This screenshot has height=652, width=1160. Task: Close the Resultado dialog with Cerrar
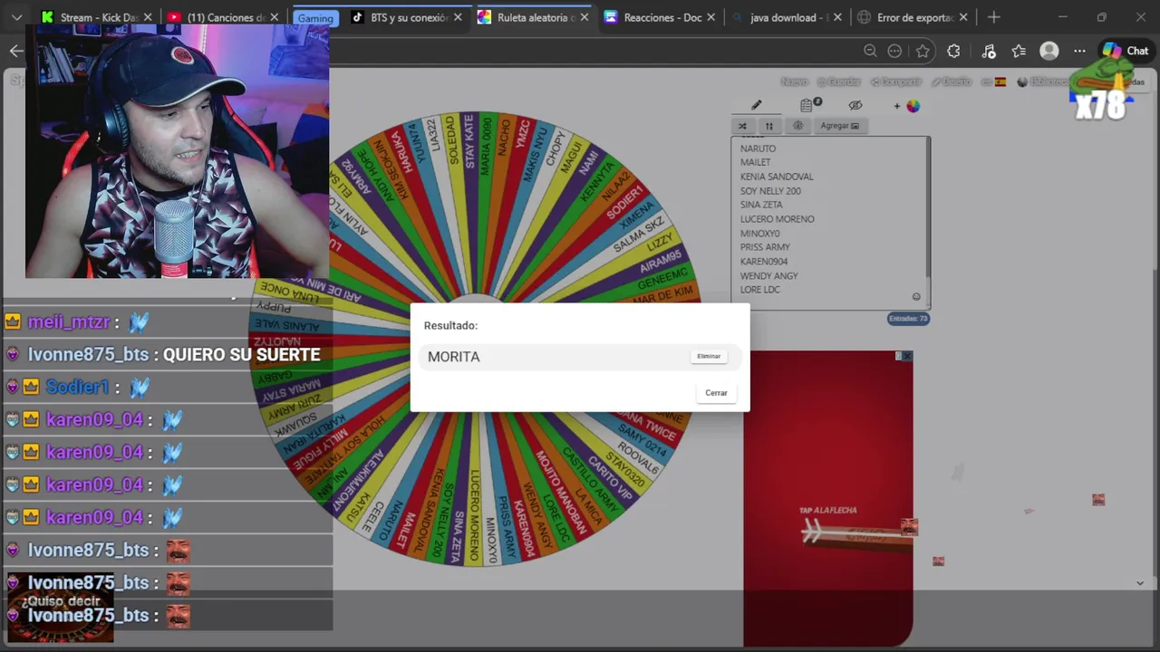[716, 393]
